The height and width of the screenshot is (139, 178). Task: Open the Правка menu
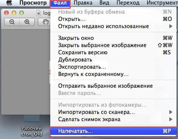point(83,3)
